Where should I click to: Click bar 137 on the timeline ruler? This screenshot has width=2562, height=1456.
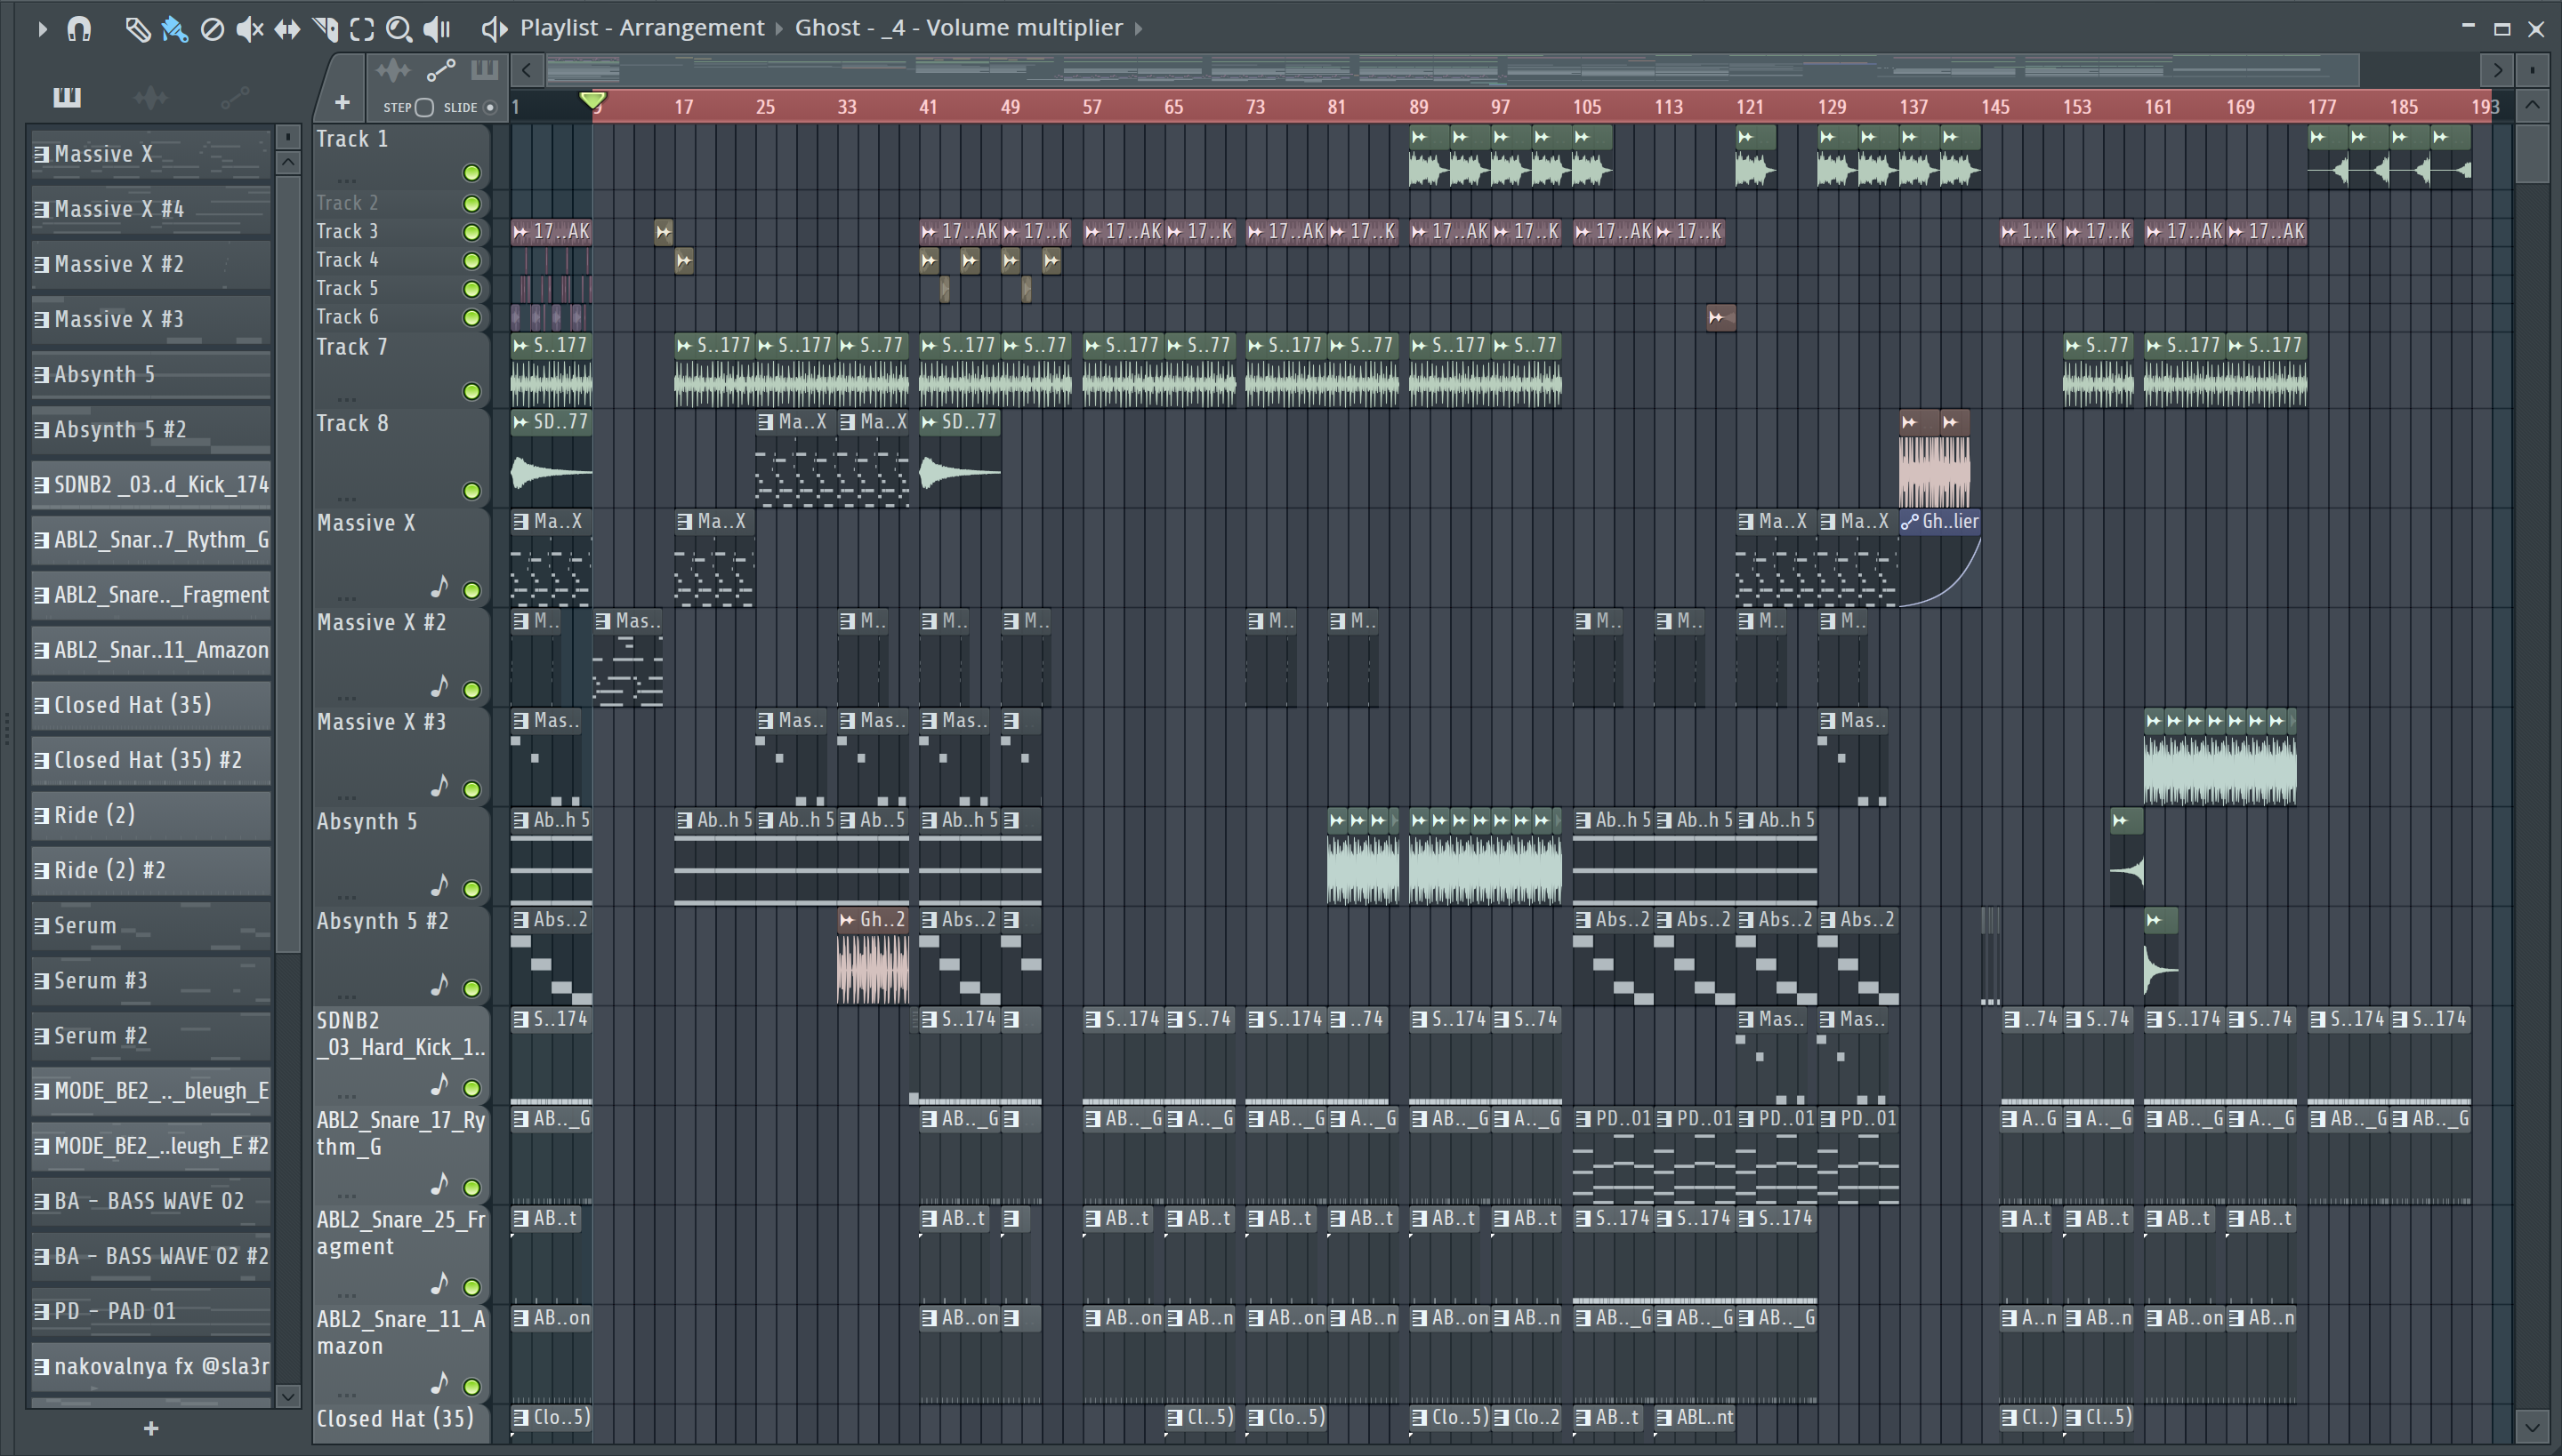(x=1913, y=106)
